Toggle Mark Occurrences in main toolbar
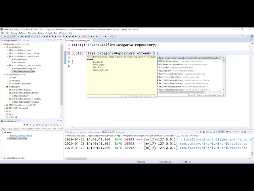Image resolution: width=254 pixels, height=191 pixels. (x=29, y=37)
